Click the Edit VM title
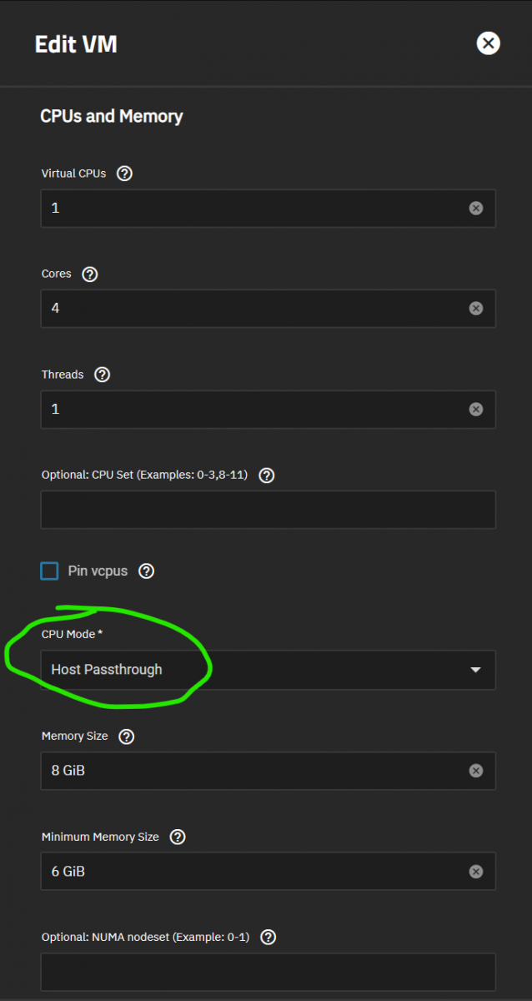Viewport: 532px width, 1001px height. coord(76,44)
